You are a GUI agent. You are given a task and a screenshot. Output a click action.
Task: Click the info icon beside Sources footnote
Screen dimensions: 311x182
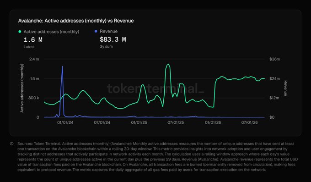pos(12,143)
